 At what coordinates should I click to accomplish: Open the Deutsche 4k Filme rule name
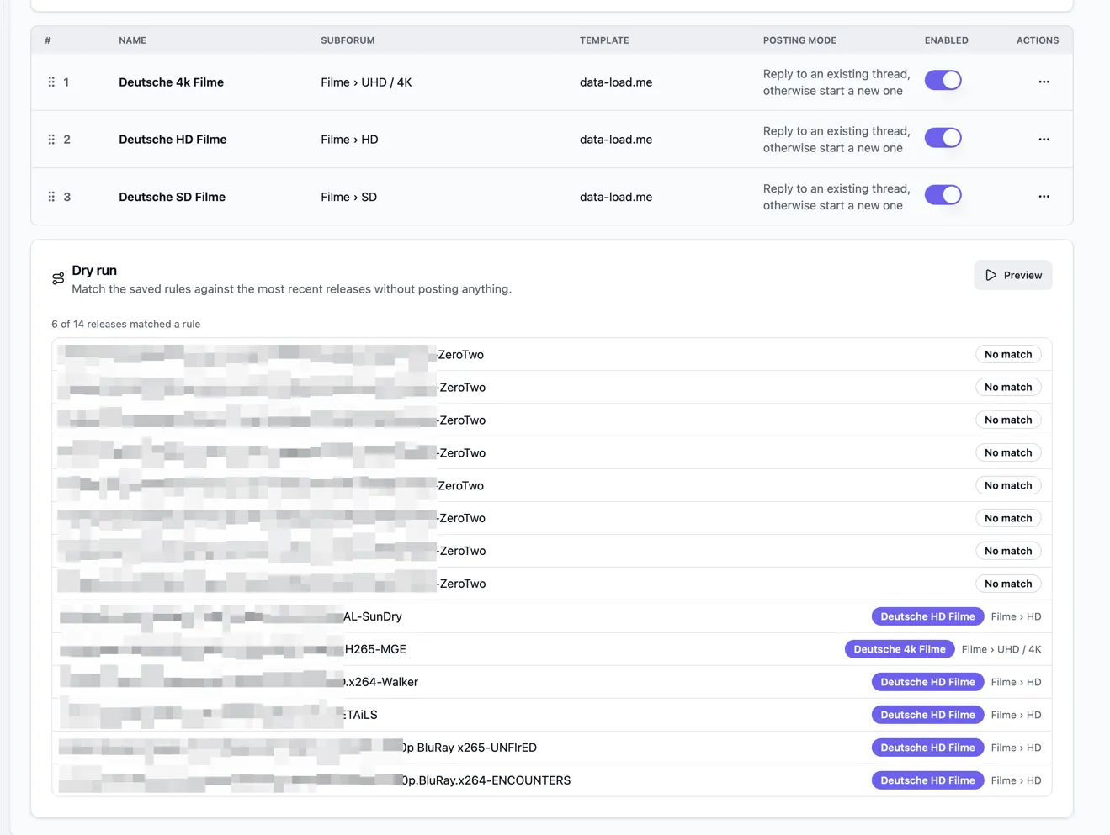(x=171, y=82)
